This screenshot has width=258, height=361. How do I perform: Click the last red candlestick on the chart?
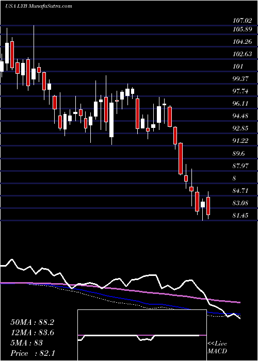(x=208, y=206)
